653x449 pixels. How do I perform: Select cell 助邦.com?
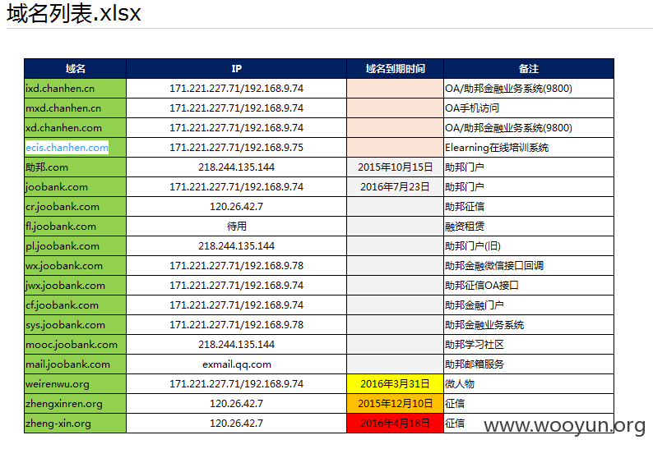click(x=76, y=167)
